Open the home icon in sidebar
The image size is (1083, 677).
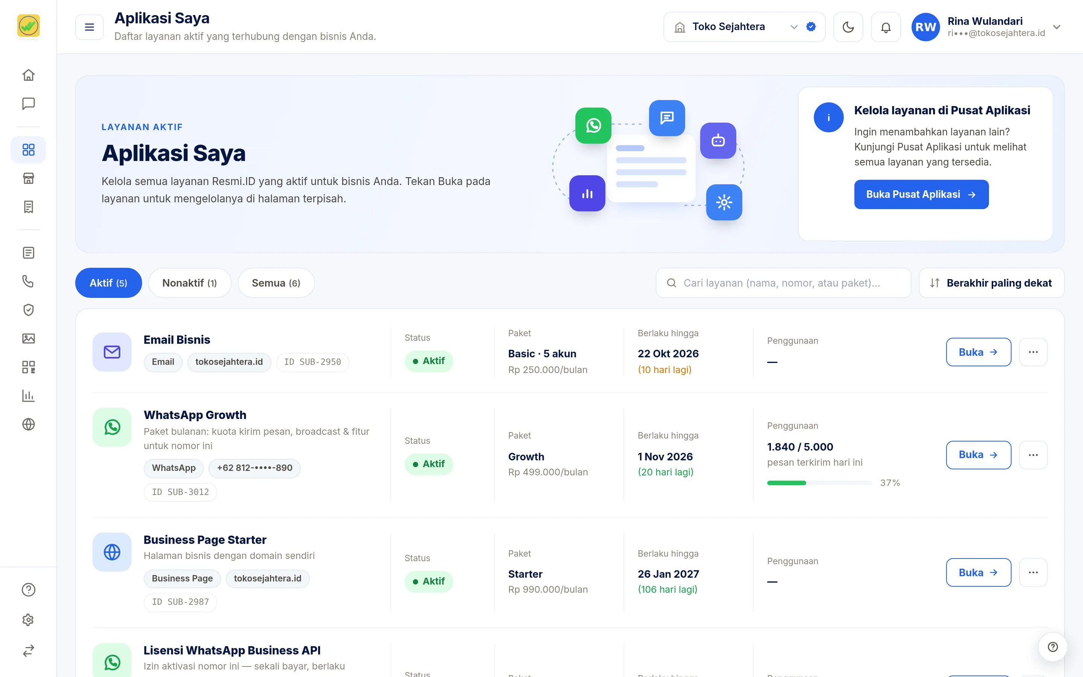pyautogui.click(x=28, y=75)
